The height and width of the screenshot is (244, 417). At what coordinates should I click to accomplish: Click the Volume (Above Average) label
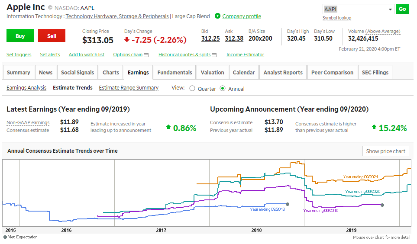(x=374, y=31)
